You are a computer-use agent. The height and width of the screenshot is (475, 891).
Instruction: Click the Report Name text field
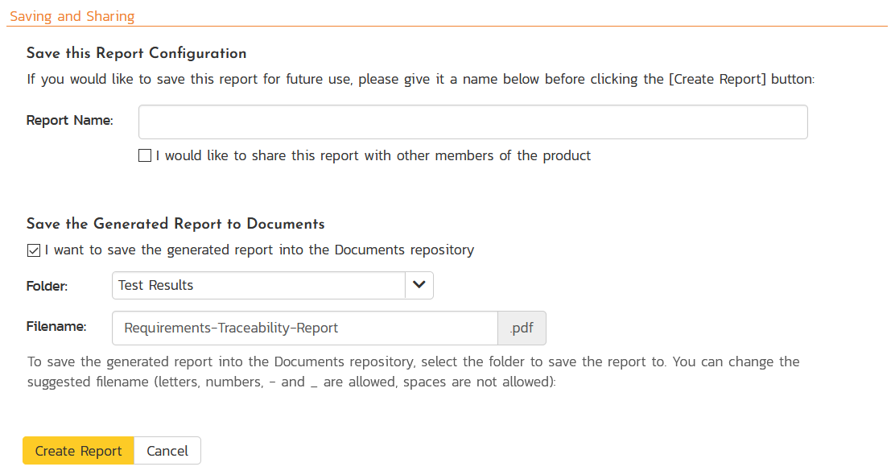(x=472, y=122)
